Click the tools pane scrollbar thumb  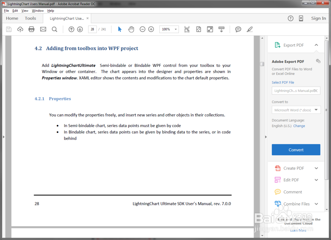pos(327,110)
